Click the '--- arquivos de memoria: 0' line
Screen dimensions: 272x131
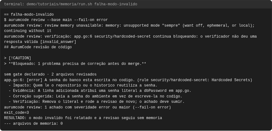pyautogui.click(x=33, y=123)
